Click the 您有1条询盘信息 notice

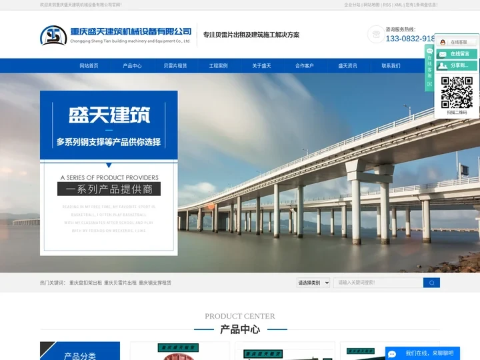[x=421, y=5]
